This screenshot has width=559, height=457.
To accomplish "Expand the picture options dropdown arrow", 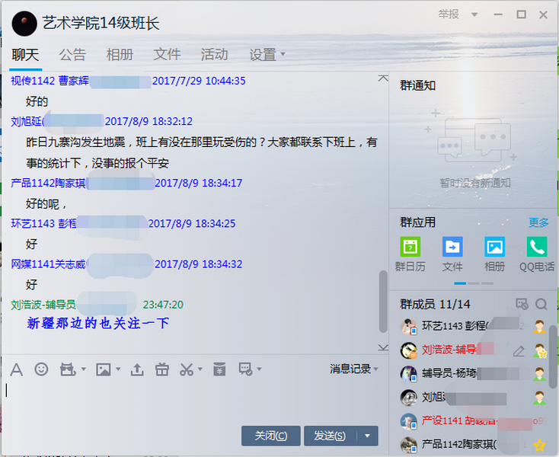I will pos(118,369).
